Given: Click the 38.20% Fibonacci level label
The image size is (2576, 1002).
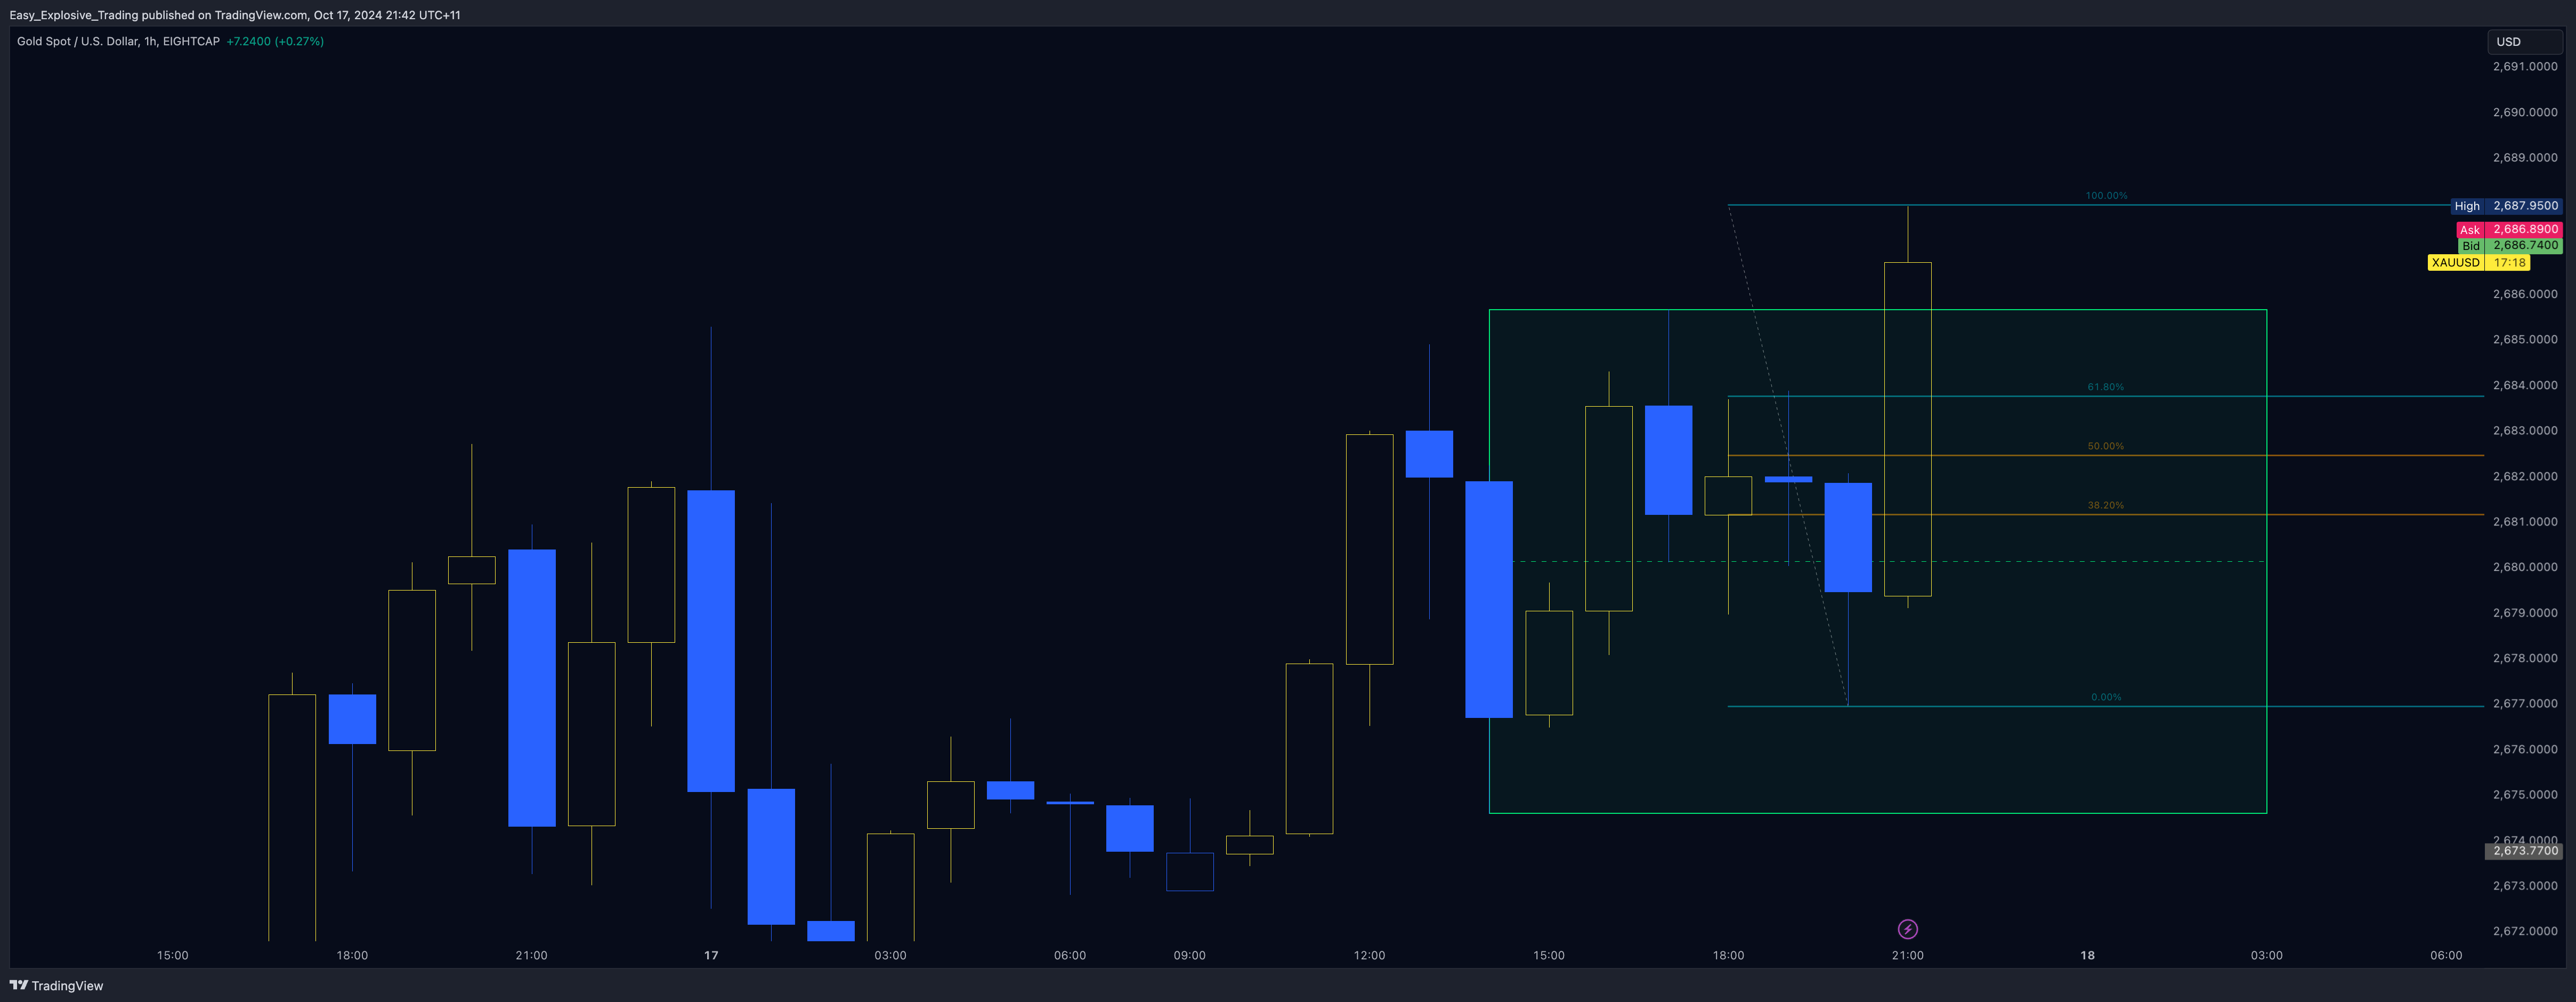Looking at the screenshot, I should point(2106,505).
